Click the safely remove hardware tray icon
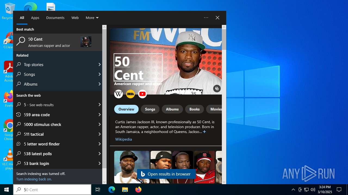The image size is (348, 195). coord(300,190)
